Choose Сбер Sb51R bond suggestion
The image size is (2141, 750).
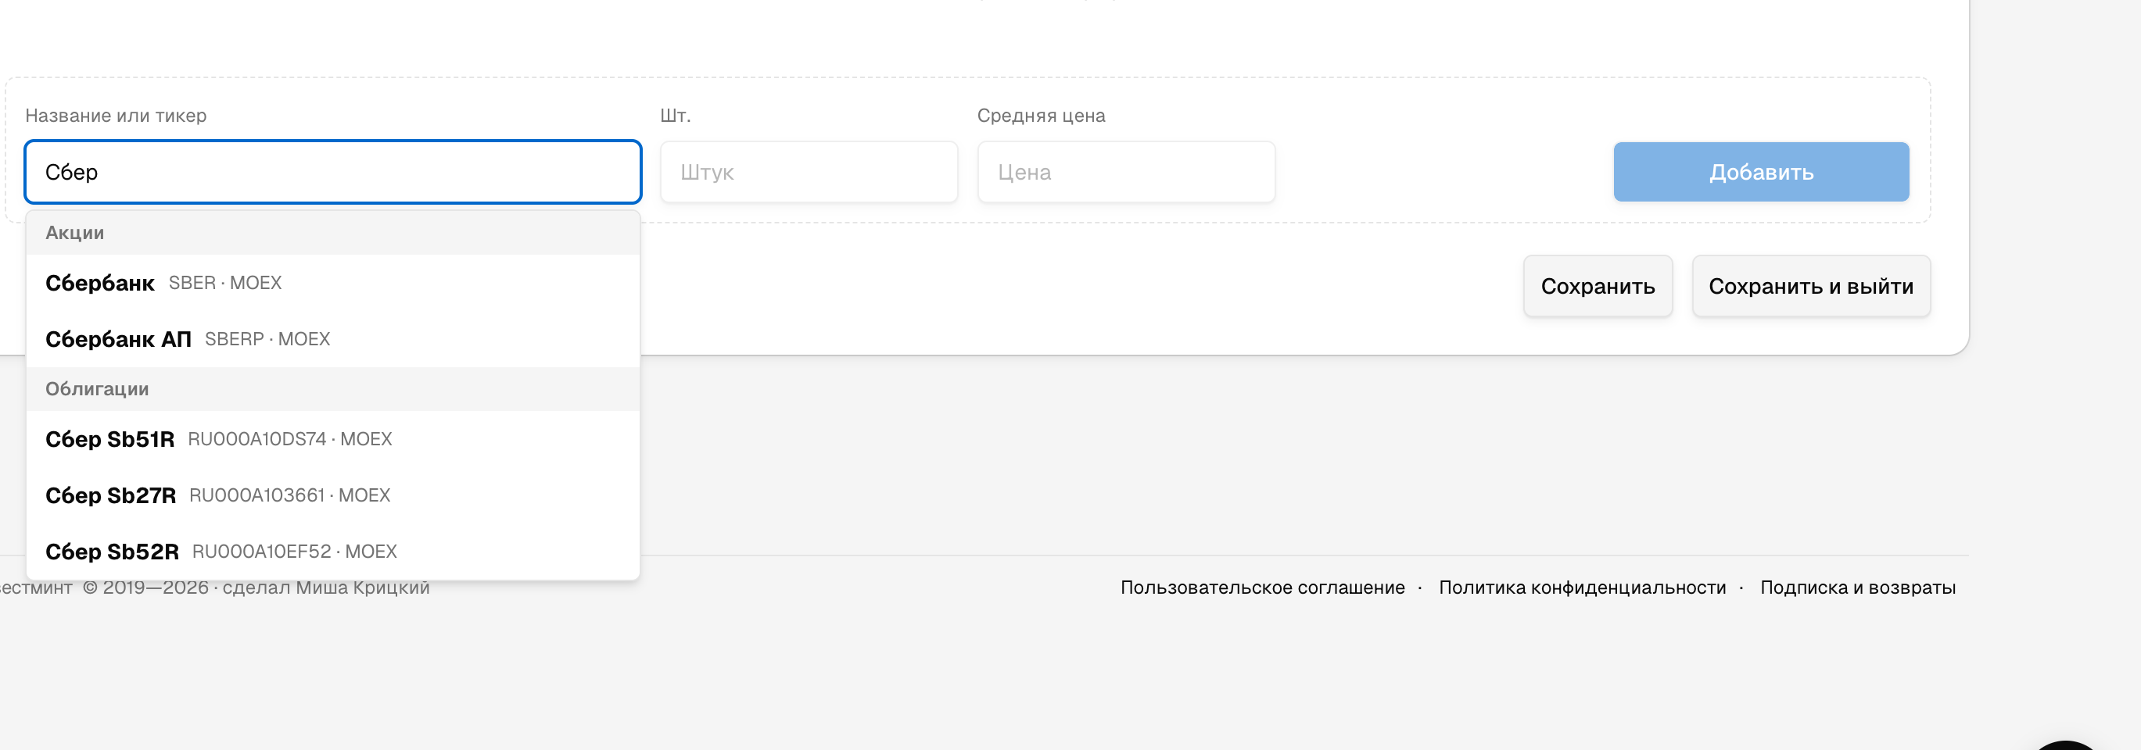pyautogui.click(x=332, y=438)
